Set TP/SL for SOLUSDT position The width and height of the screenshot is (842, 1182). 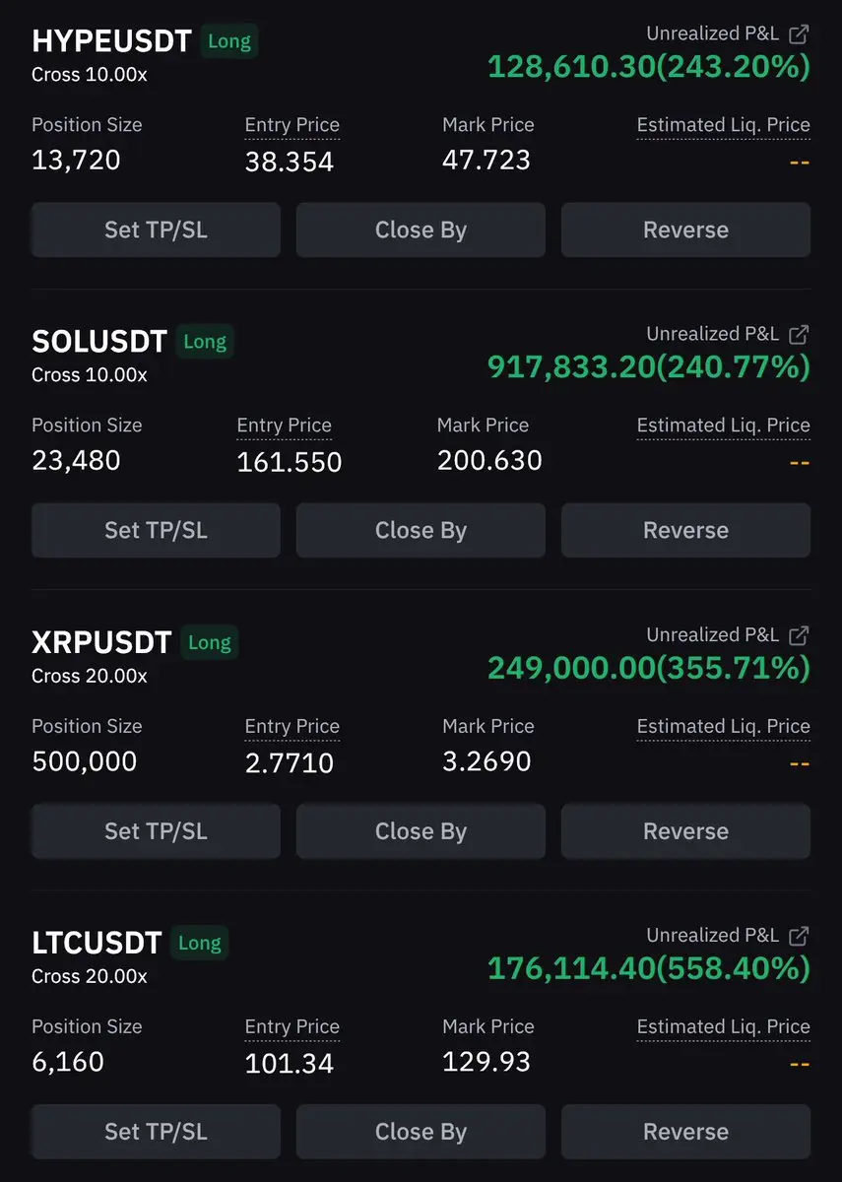click(156, 530)
